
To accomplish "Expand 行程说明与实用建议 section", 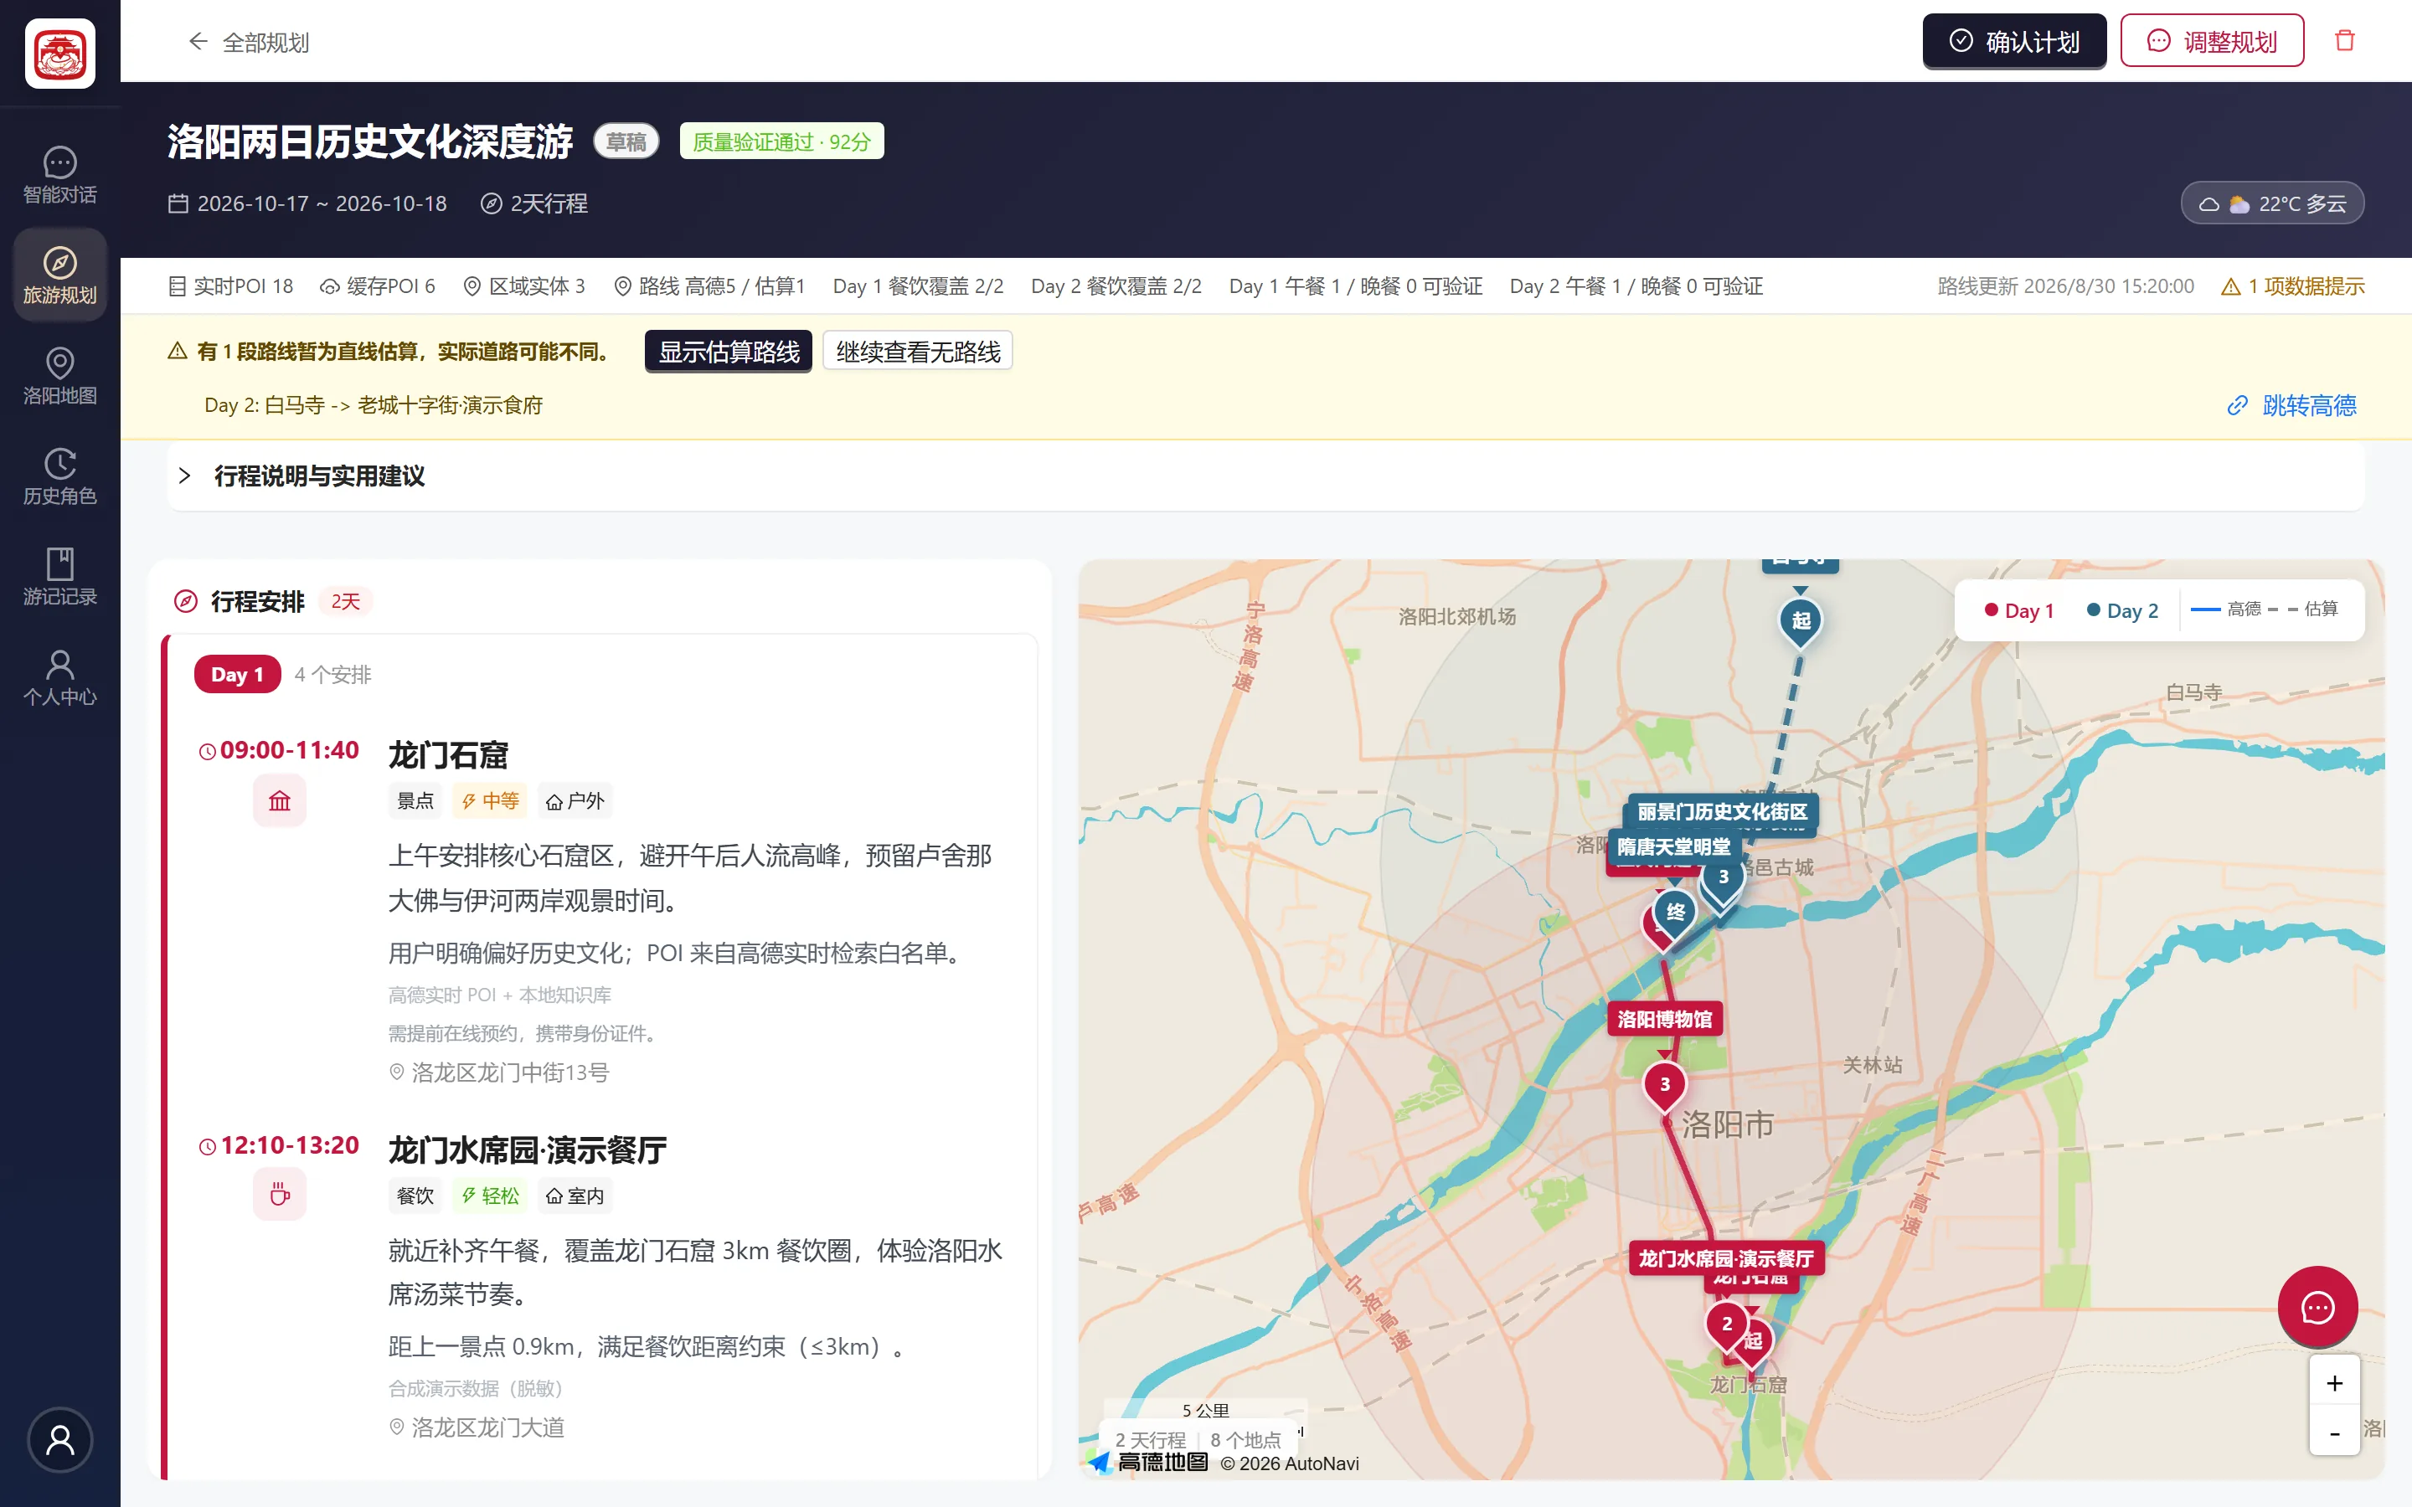I will click(x=1265, y=476).
